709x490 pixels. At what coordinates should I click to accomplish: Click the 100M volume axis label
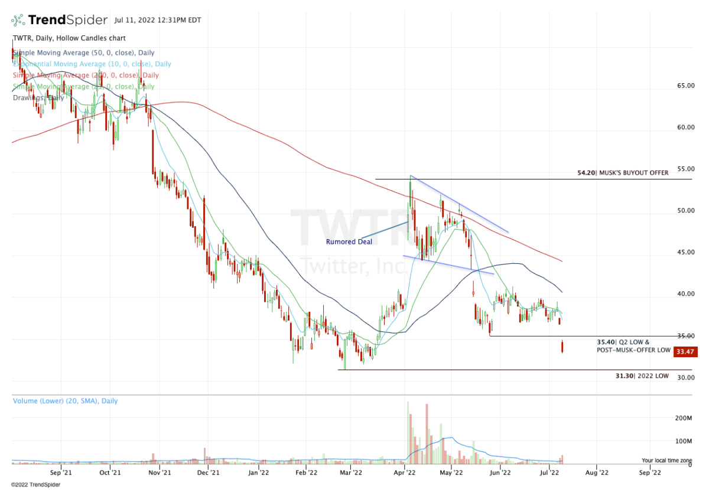point(684,442)
